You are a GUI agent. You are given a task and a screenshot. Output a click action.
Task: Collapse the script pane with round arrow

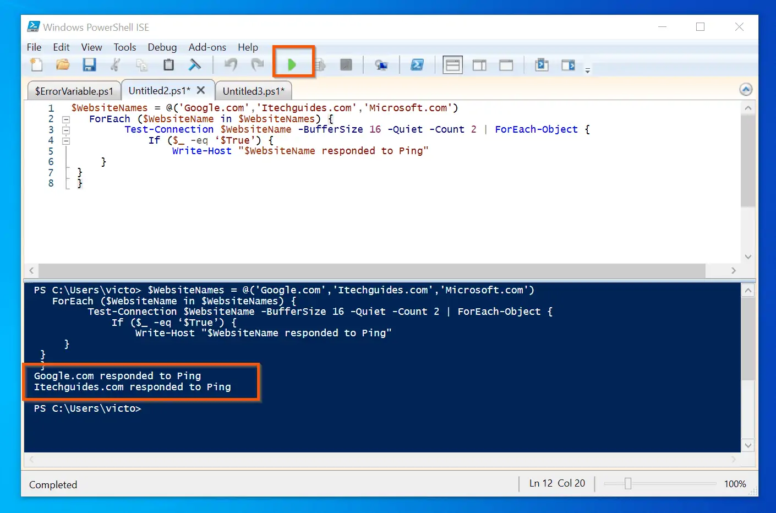coord(746,90)
